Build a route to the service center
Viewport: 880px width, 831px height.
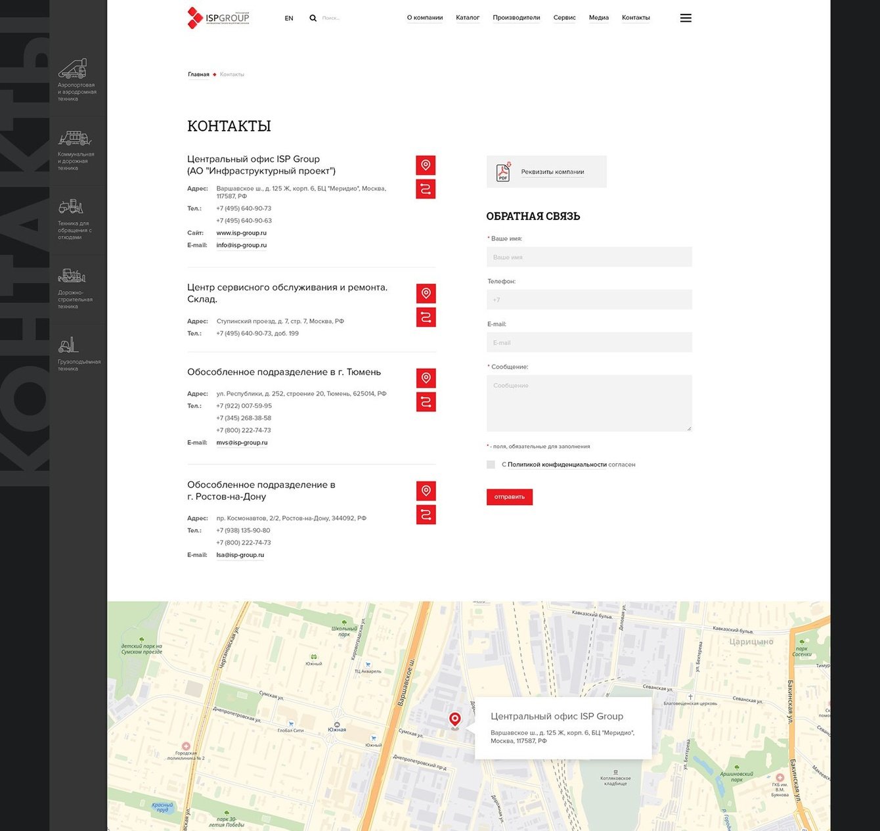tap(426, 317)
